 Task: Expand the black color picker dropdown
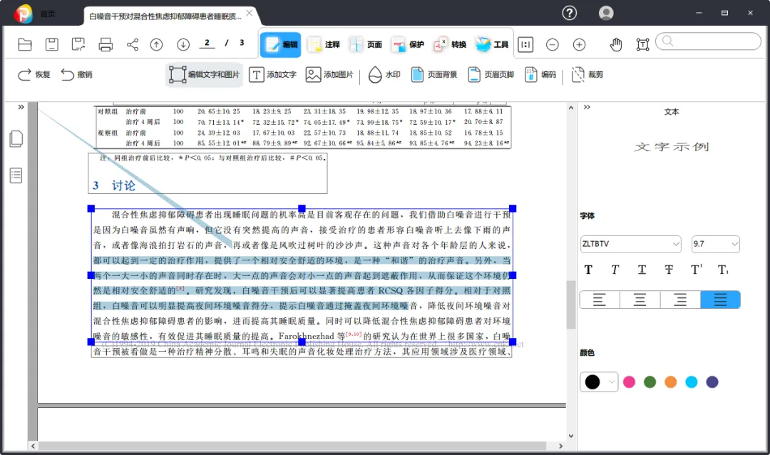(612, 382)
